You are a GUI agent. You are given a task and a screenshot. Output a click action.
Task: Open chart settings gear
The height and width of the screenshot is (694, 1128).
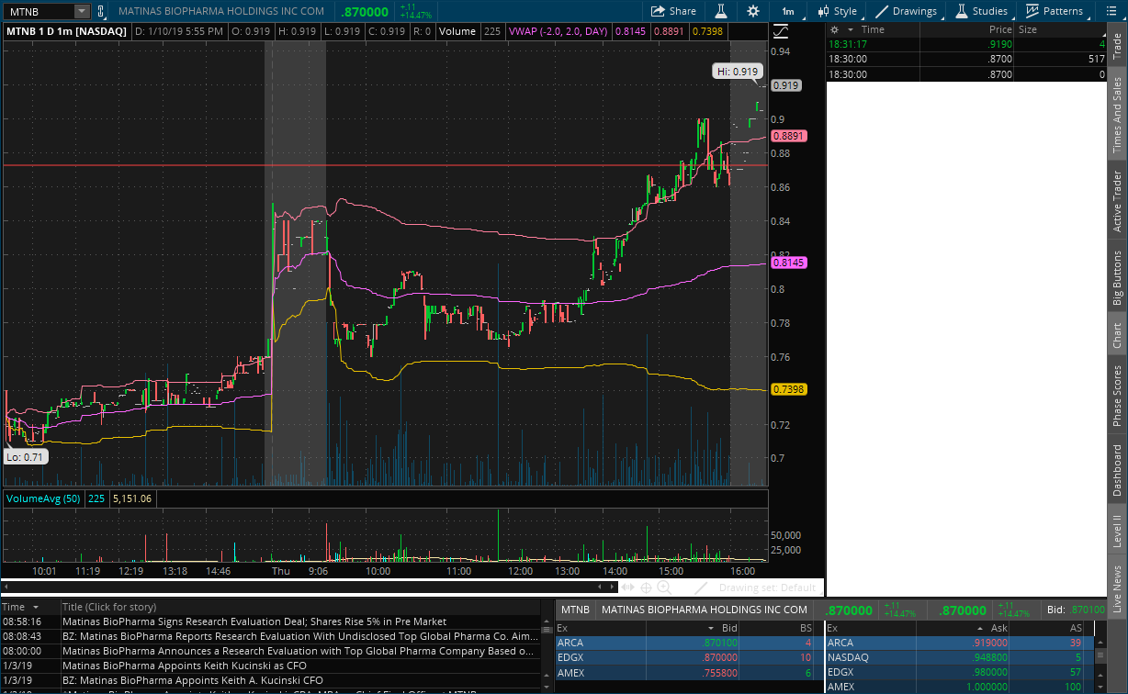click(x=753, y=11)
